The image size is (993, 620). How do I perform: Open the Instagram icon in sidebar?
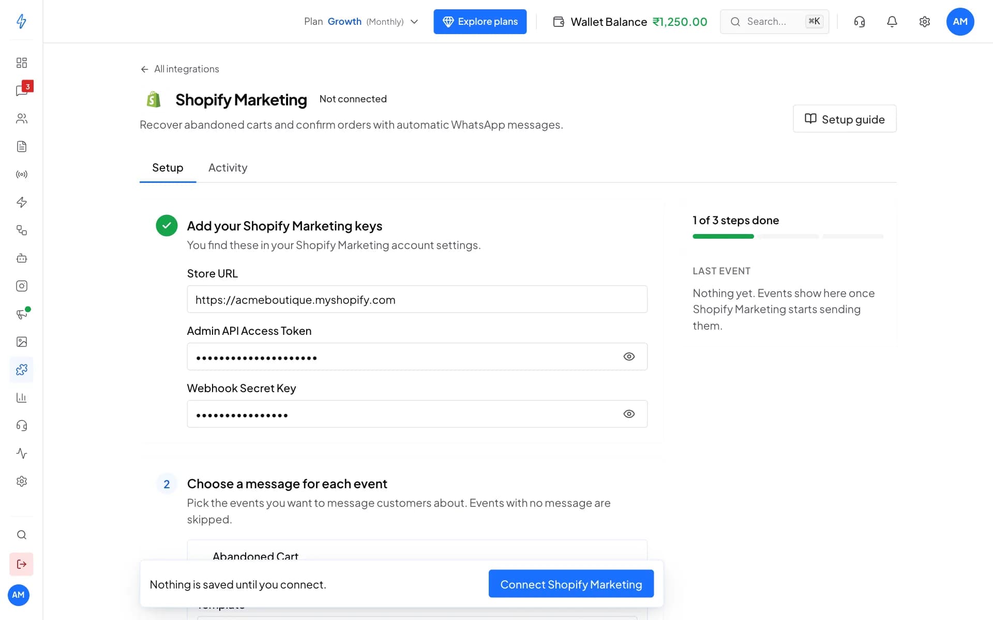[21, 286]
